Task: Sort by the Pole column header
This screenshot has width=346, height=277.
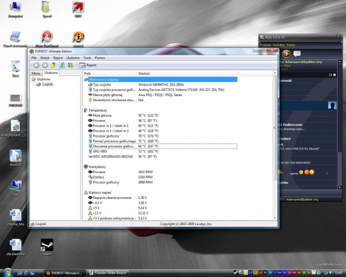Action: [x=110, y=74]
